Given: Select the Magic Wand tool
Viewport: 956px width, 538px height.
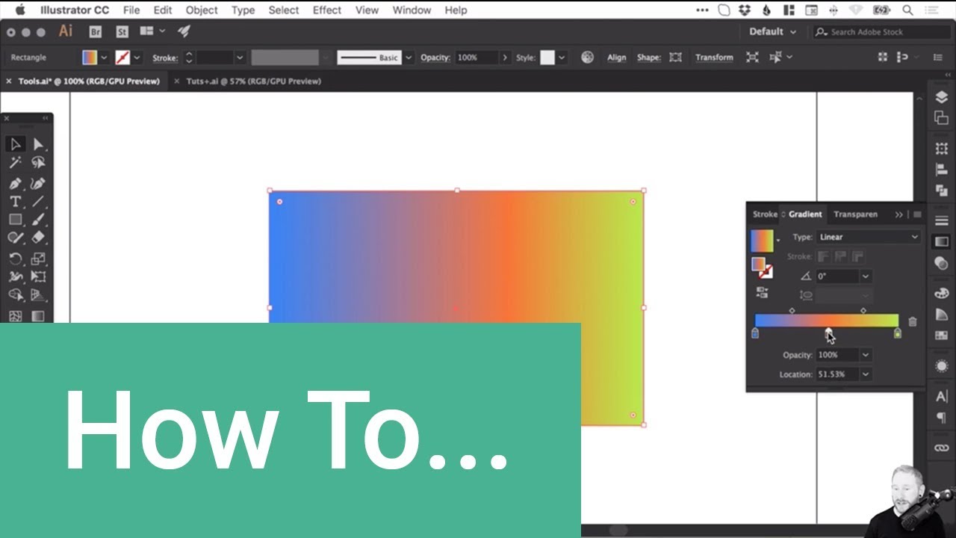Looking at the screenshot, I should [15, 163].
